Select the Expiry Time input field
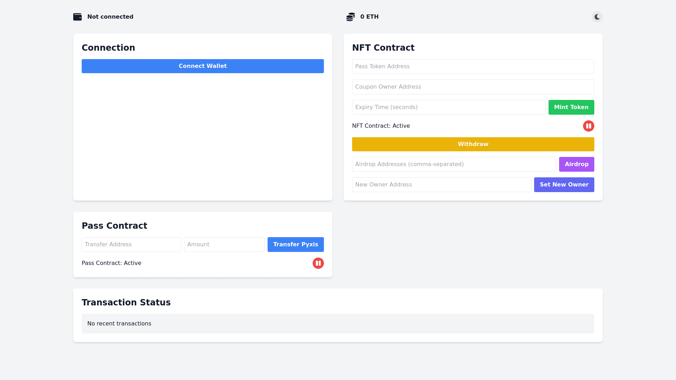676x380 pixels. pyautogui.click(x=449, y=107)
